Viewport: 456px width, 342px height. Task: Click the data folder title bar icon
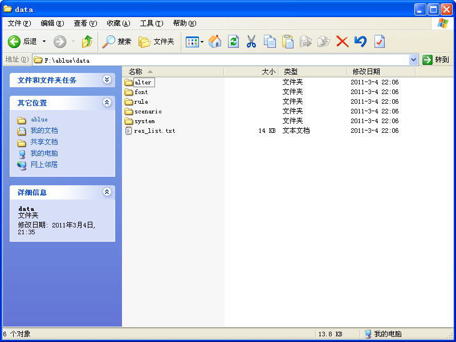(7, 9)
